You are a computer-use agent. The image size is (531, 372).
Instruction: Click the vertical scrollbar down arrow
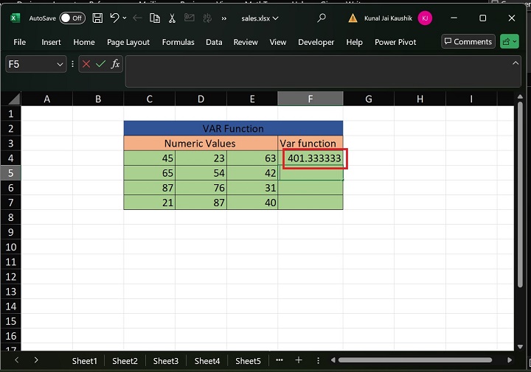520,347
